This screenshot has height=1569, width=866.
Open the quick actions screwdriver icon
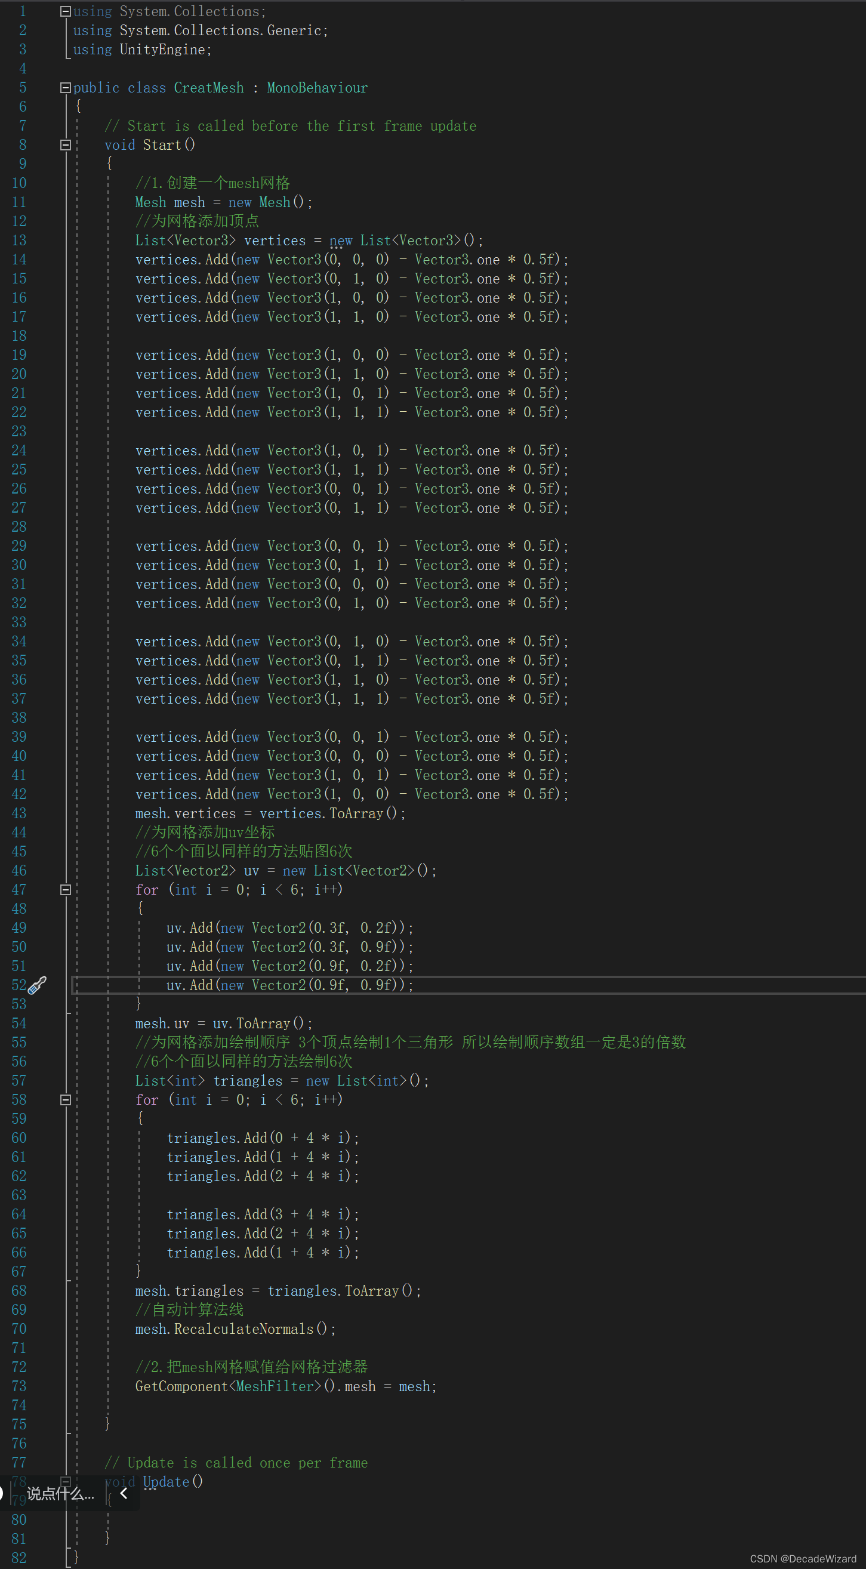point(38,985)
